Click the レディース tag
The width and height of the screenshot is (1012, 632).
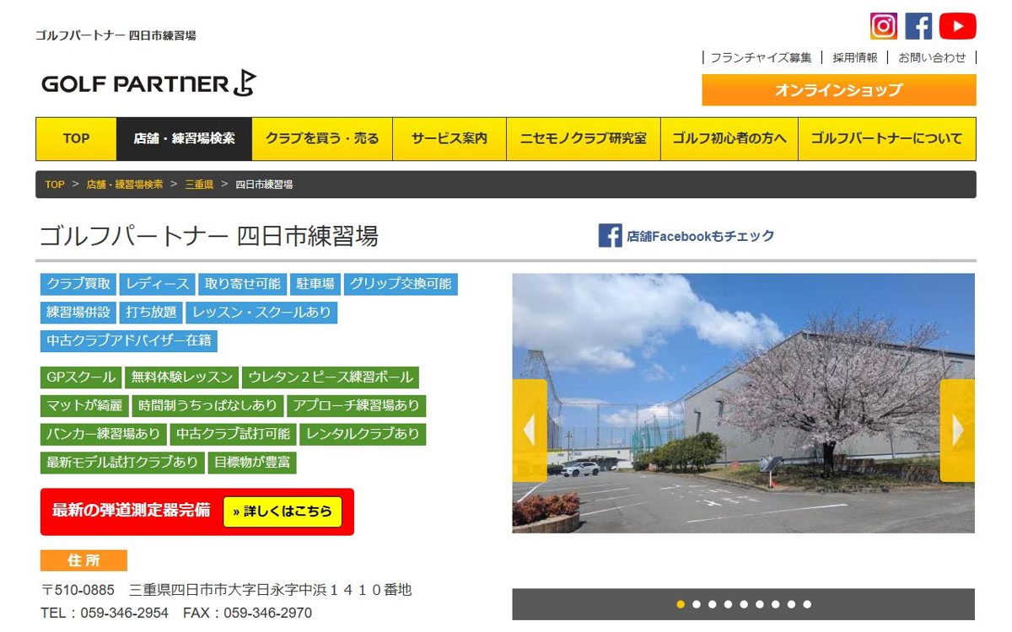coord(158,284)
